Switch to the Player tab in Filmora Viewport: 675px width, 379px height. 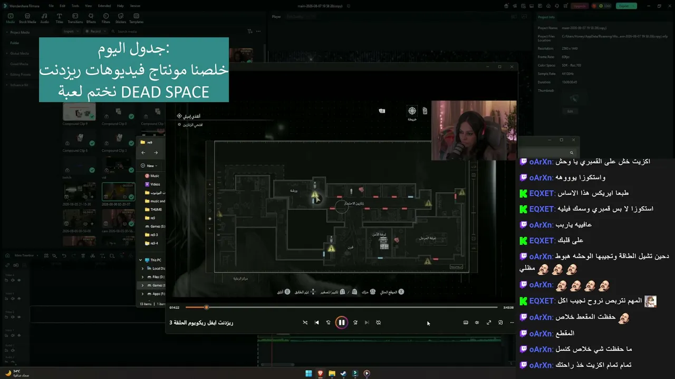point(276,17)
